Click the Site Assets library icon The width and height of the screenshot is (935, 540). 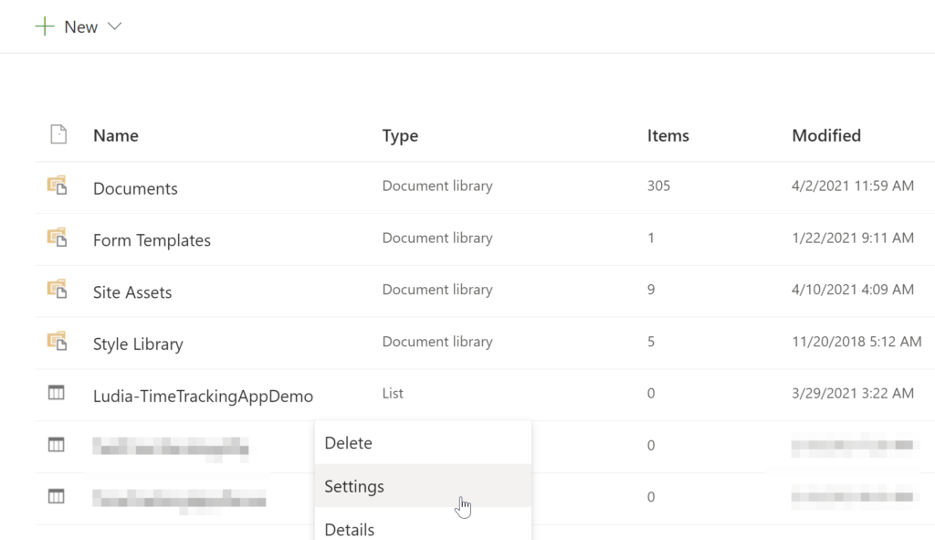pos(58,291)
